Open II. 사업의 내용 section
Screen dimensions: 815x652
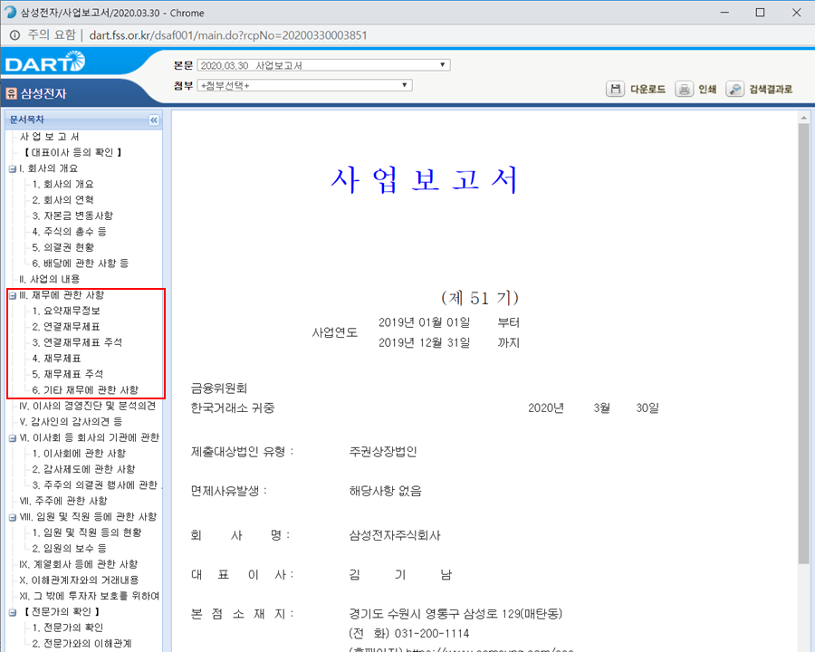(50, 279)
